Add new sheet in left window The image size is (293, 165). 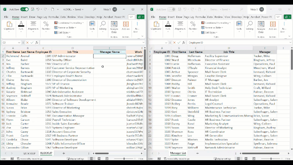pyautogui.click(x=64, y=153)
